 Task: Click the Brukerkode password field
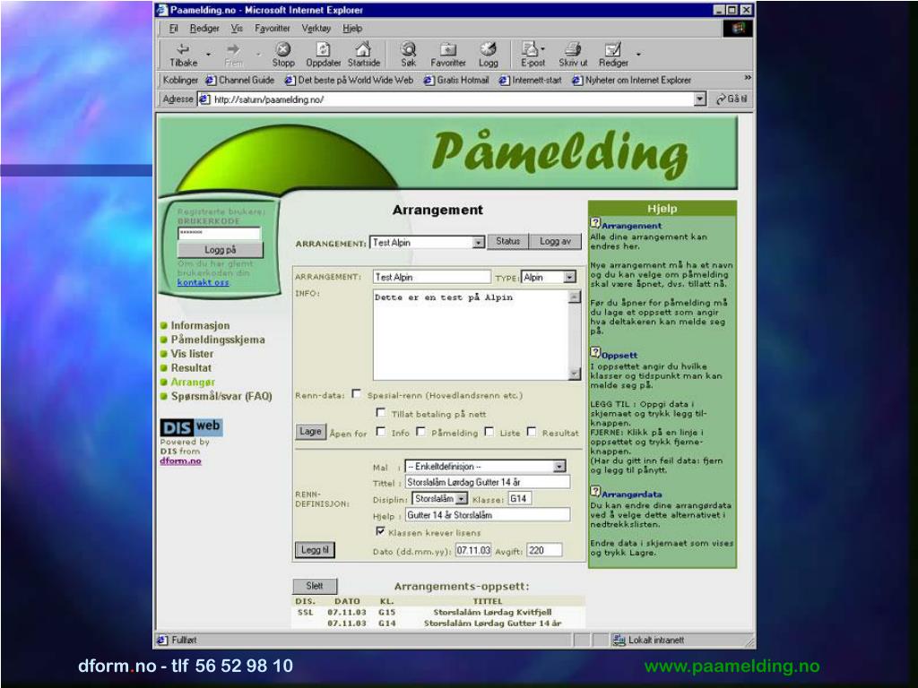pyautogui.click(x=219, y=233)
